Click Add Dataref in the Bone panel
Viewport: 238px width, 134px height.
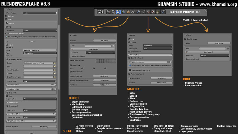point(219,44)
